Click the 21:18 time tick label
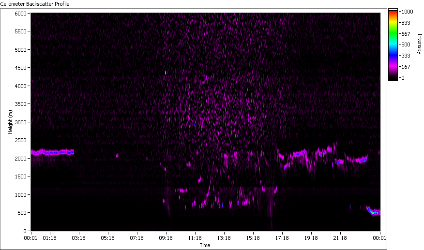The height and width of the screenshot is (250, 424). coord(340,238)
